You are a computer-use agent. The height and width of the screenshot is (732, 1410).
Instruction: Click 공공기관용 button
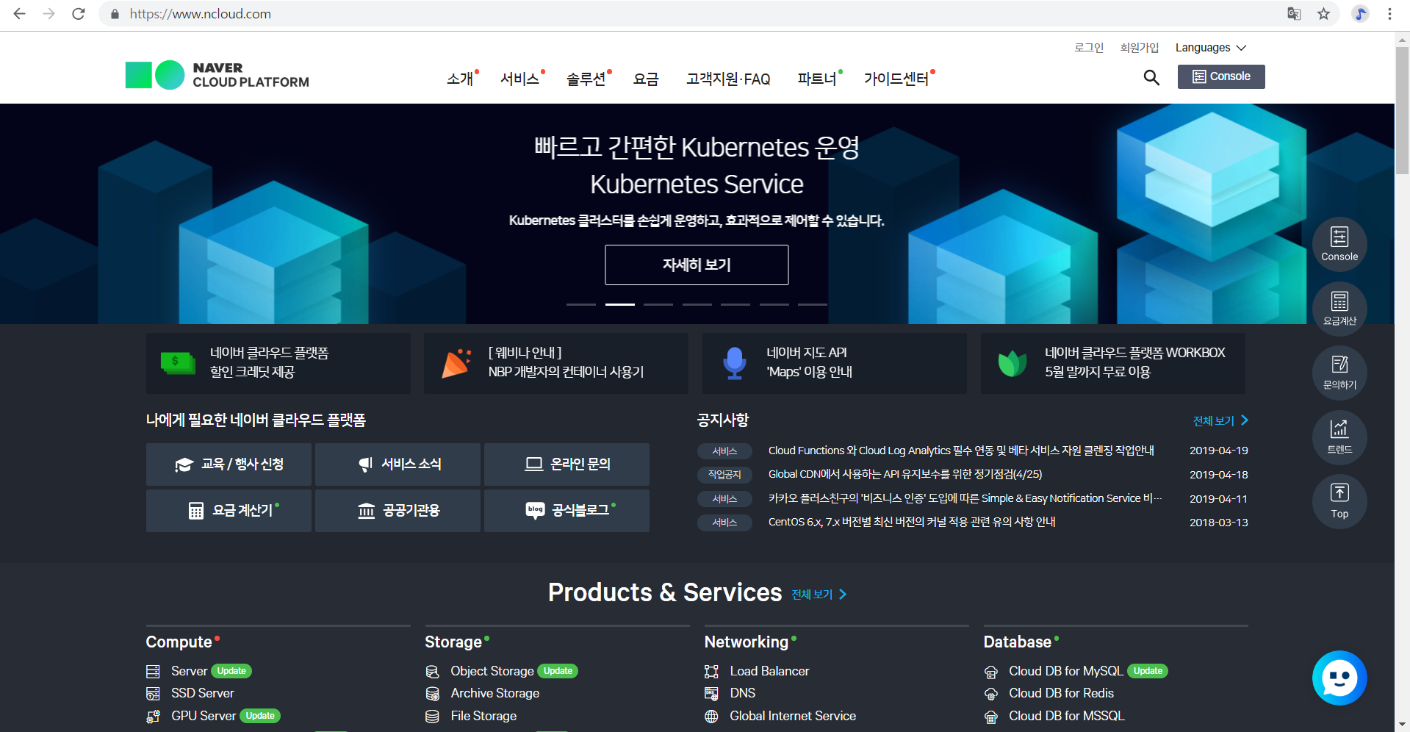point(398,510)
